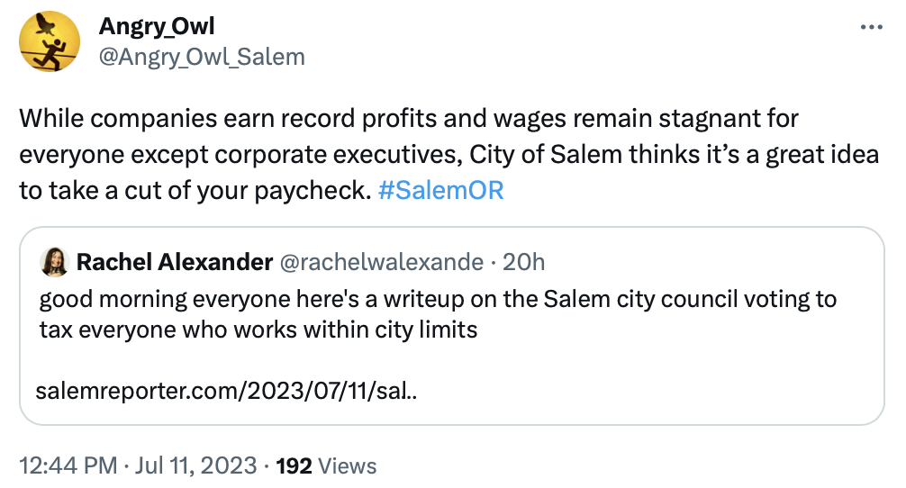Image resolution: width=906 pixels, height=488 pixels.
Task: Click the 20h timestamp on quoted tweet
Action: click(523, 262)
